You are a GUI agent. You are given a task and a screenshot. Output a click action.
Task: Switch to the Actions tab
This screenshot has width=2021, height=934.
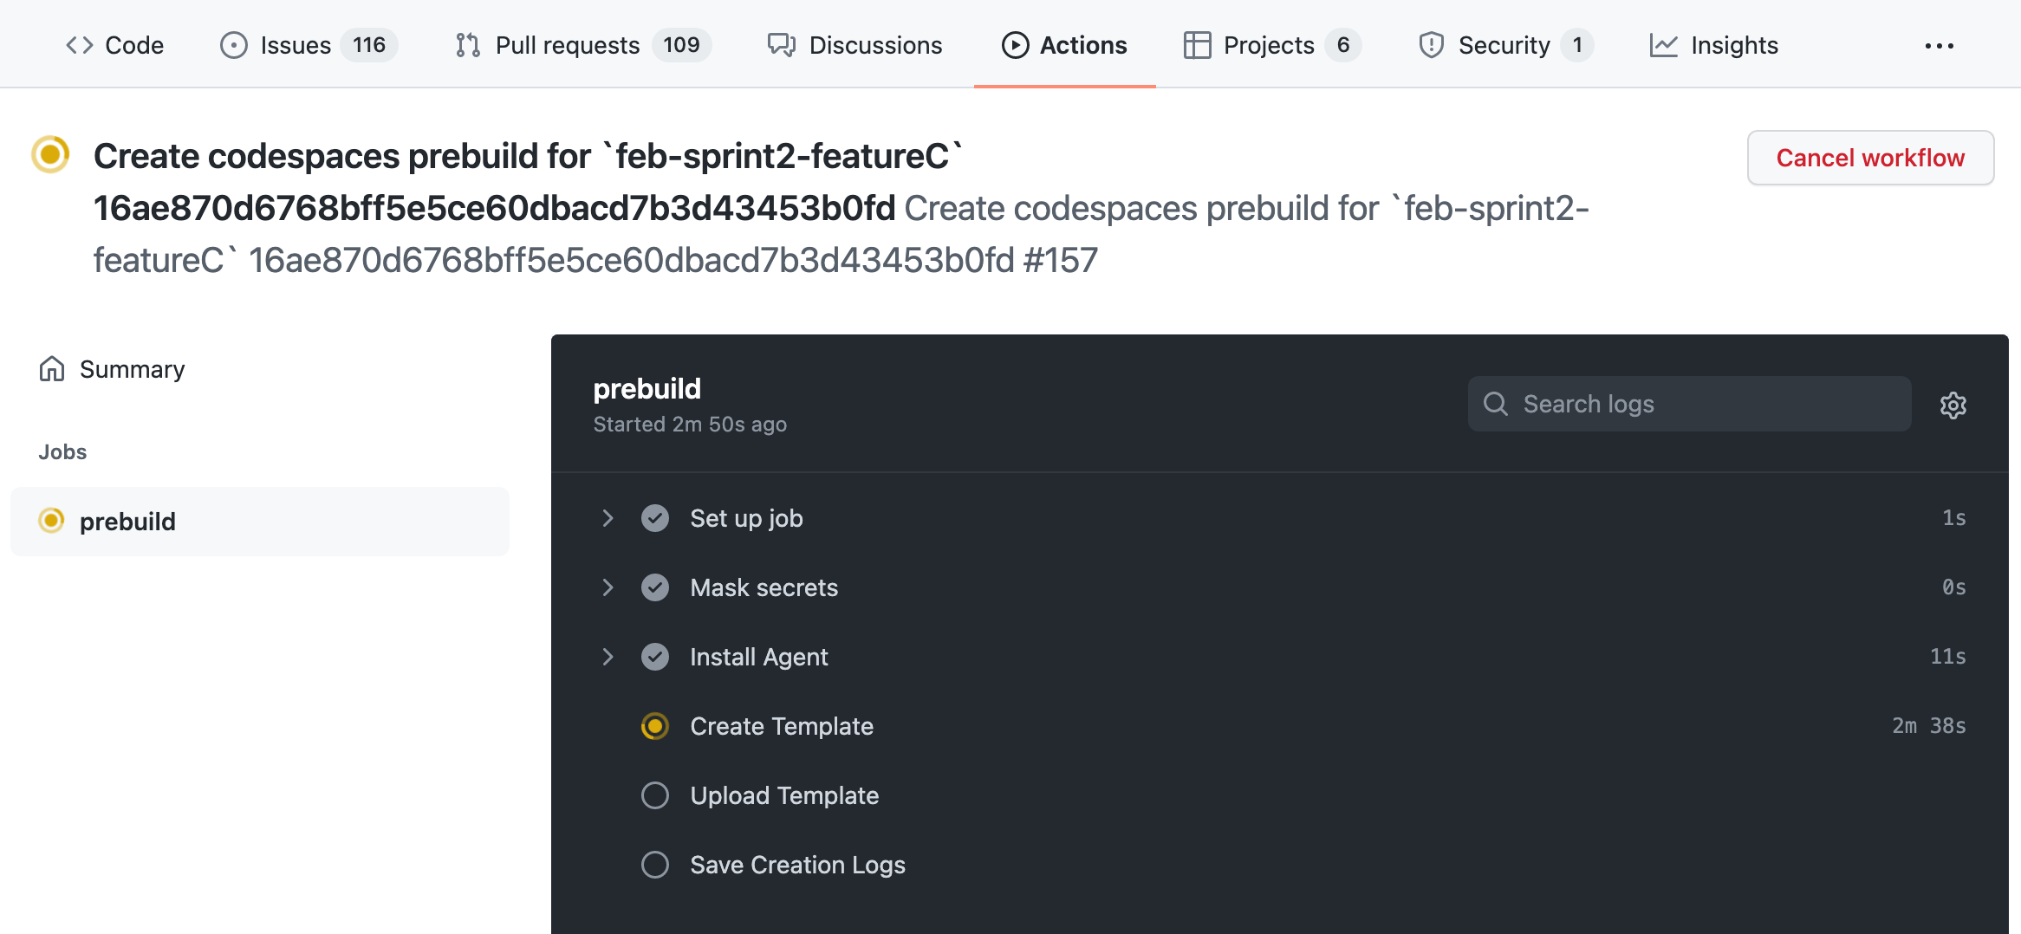[x=1064, y=44]
